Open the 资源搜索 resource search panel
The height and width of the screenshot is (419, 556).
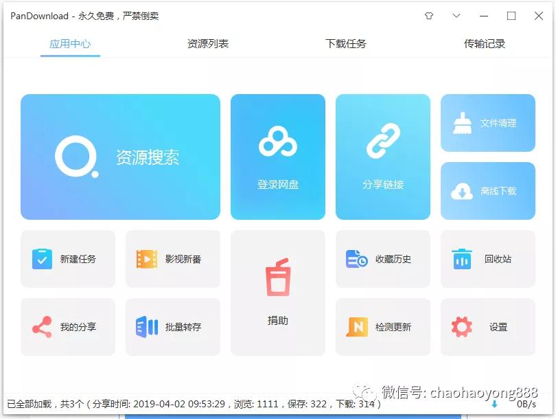pyautogui.click(x=120, y=157)
